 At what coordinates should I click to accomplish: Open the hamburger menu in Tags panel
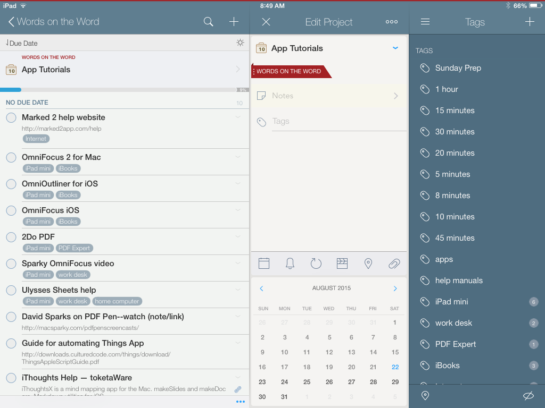point(425,22)
